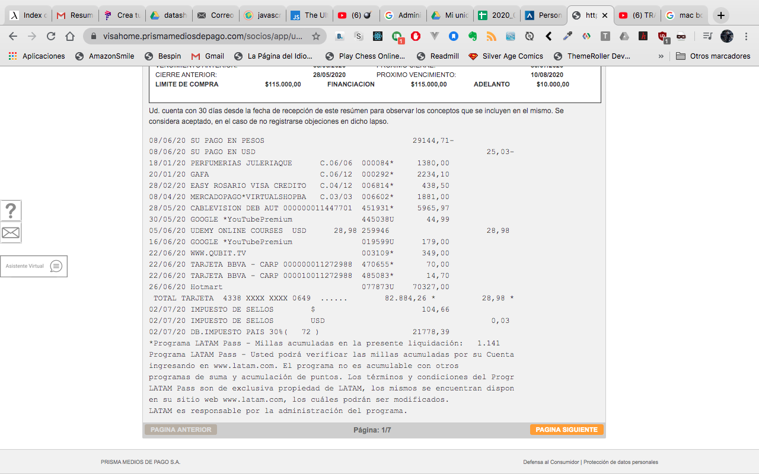Reload the current page
The height and width of the screenshot is (474, 759).
pyautogui.click(x=51, y=36)
